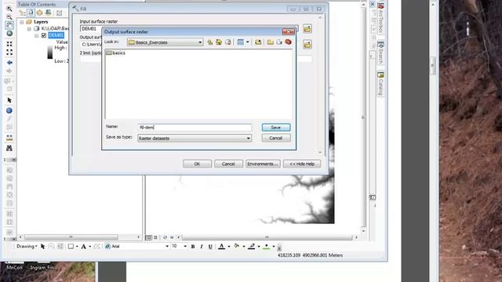Collapse the K:\LiDAR folder tree node
Screen dimensions: 502x282
pyautogui.click(x=29, y=29)
